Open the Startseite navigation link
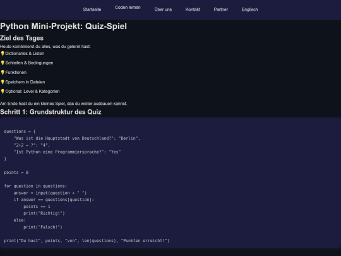Viewport: 341px width, 256px height. tap(92, 9)
